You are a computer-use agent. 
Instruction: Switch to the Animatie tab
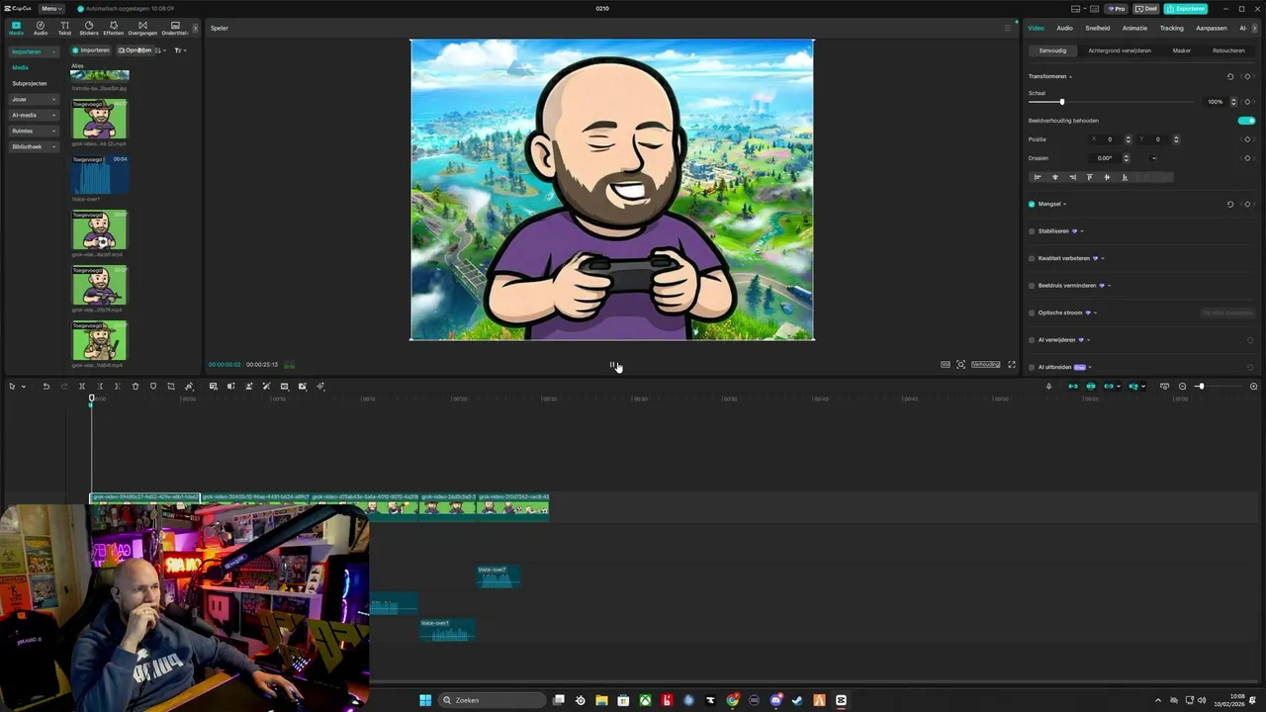click(1134, 28)
